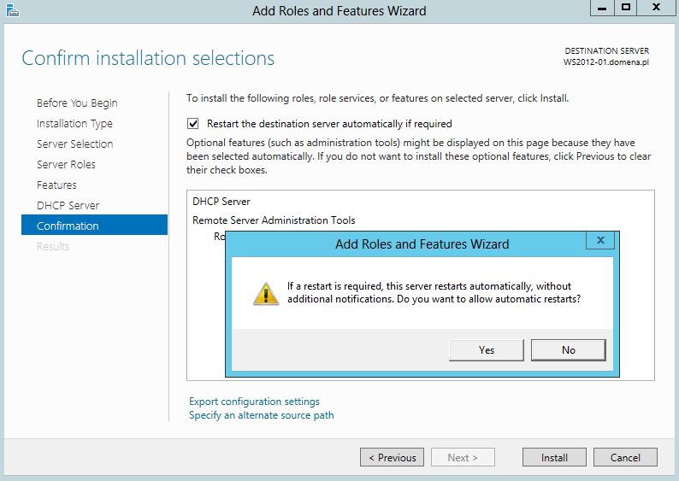This screenshot has height=481, width=679.
Task: Click the wizard app icon in title bar
Action: (13, 10)
